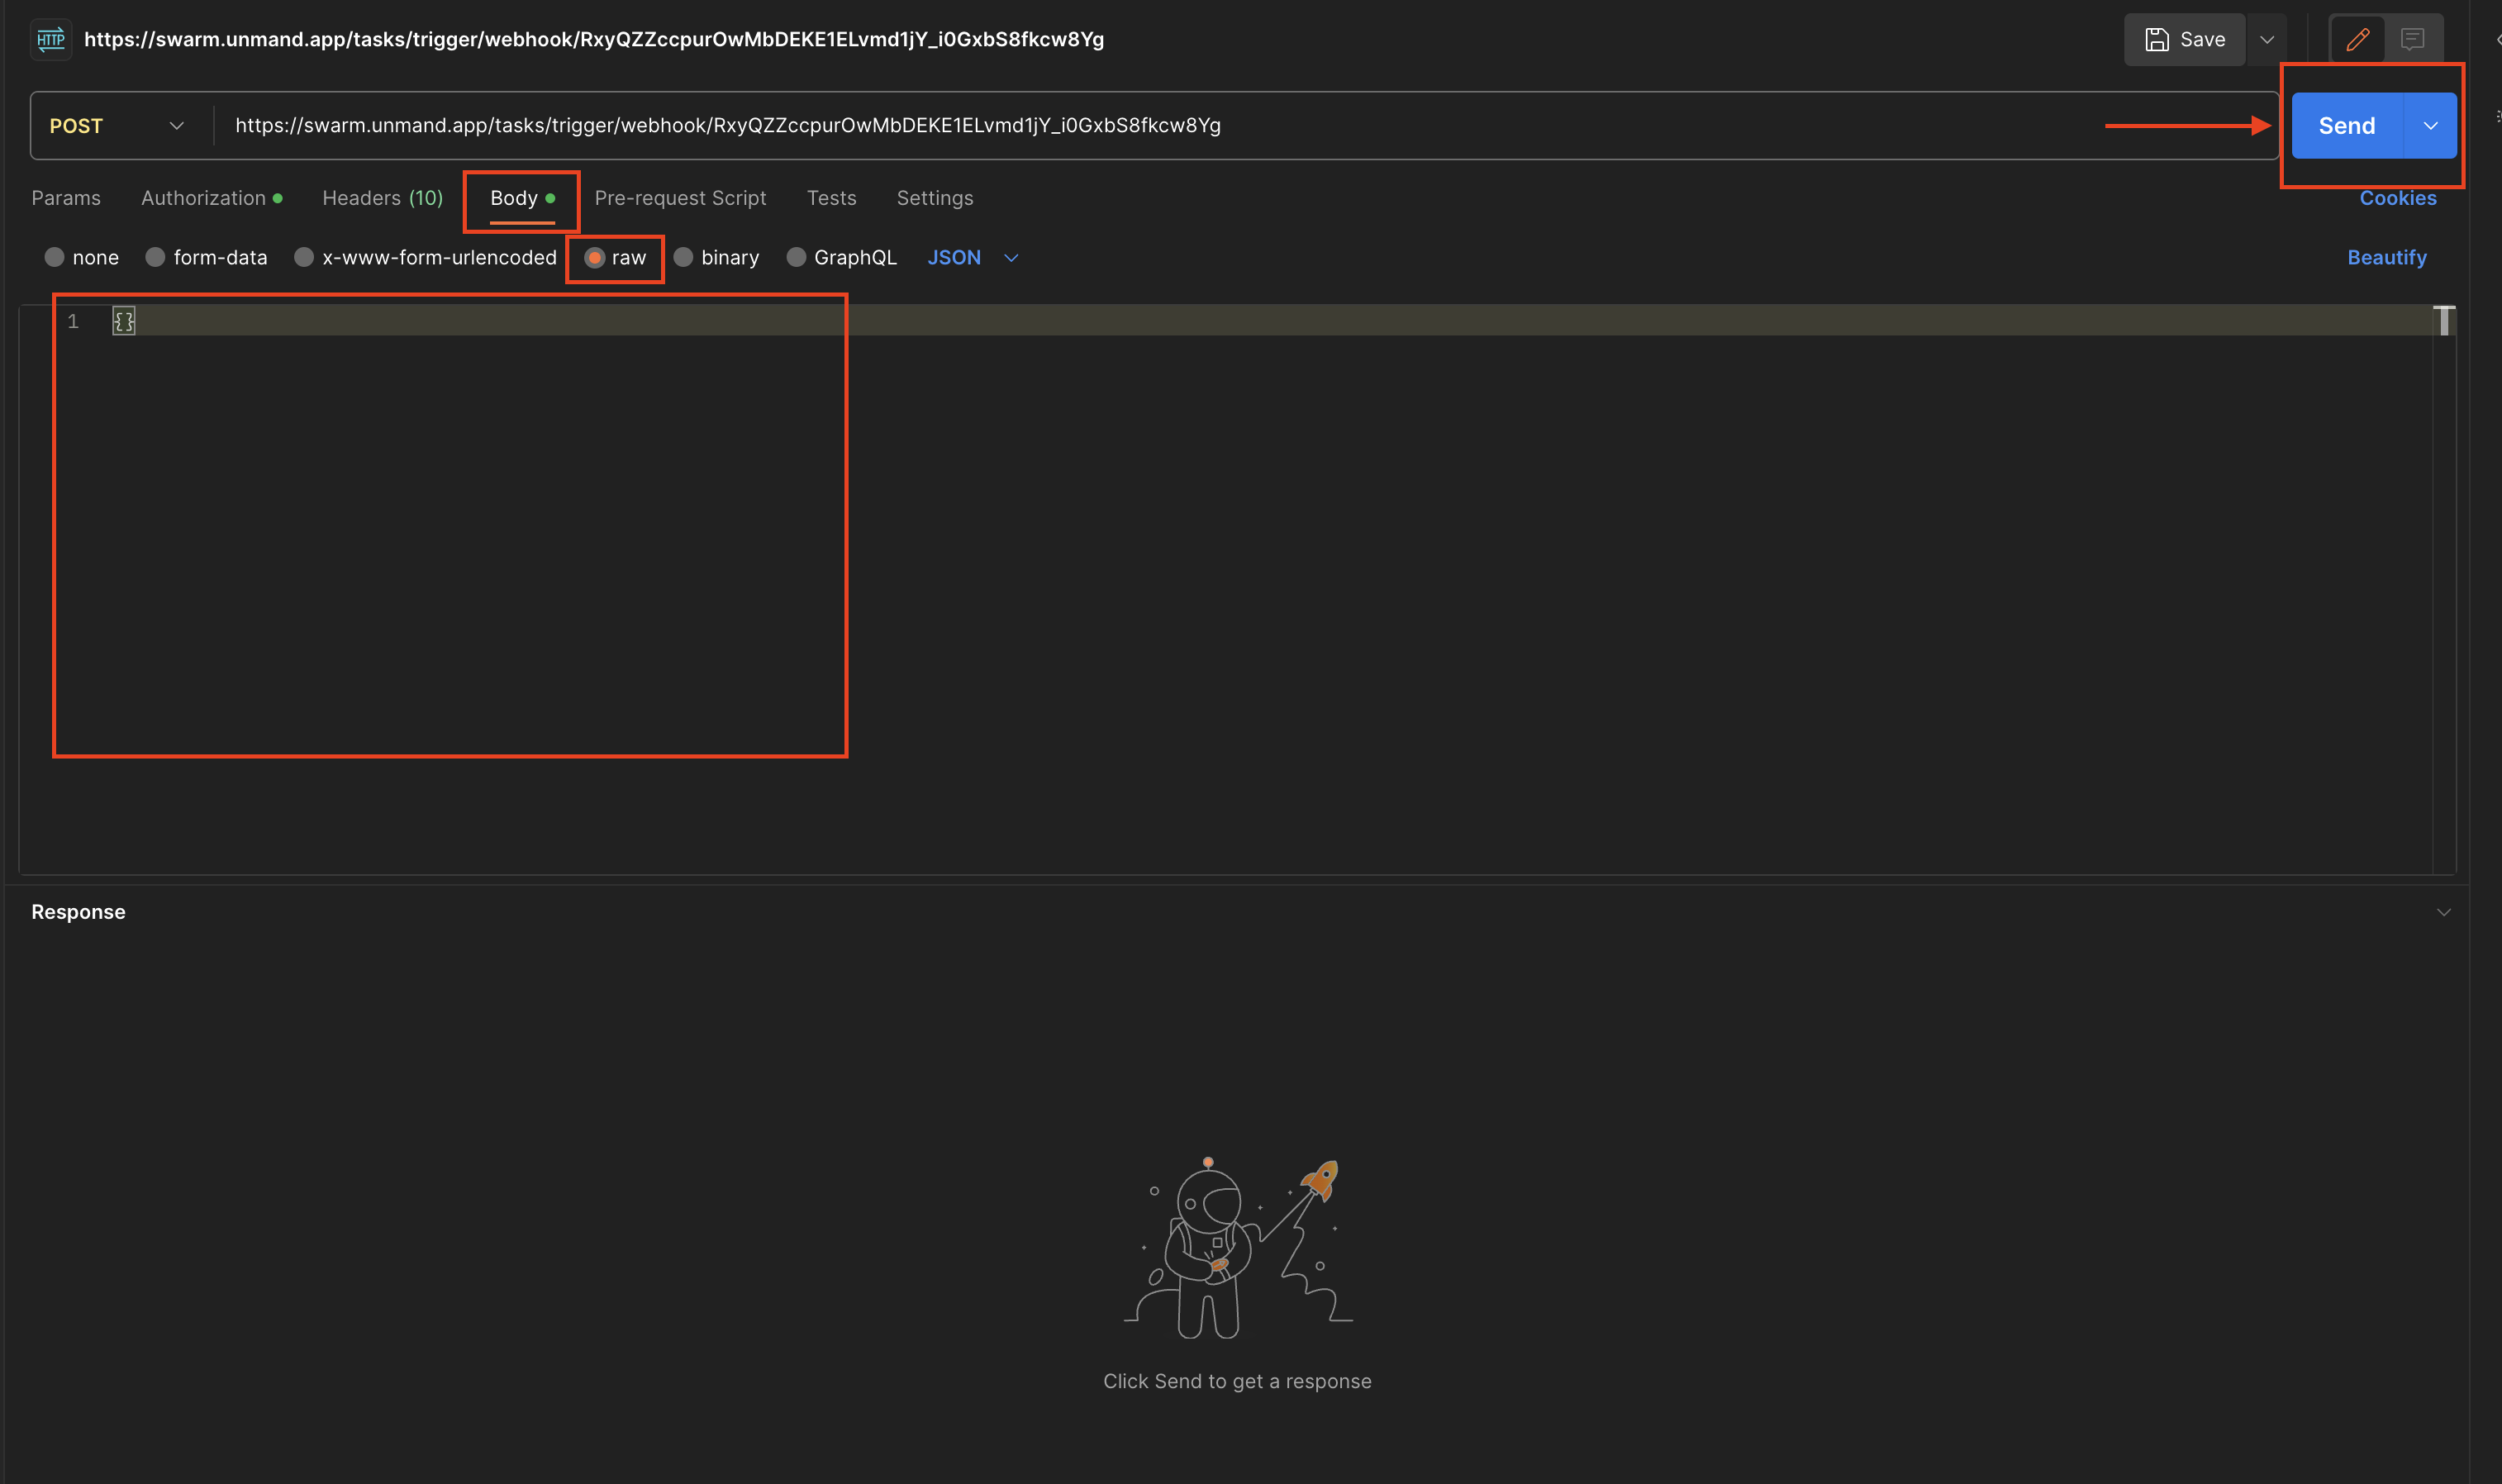
Task: Switch to the Authorization tab
Action: coord(210,196)
